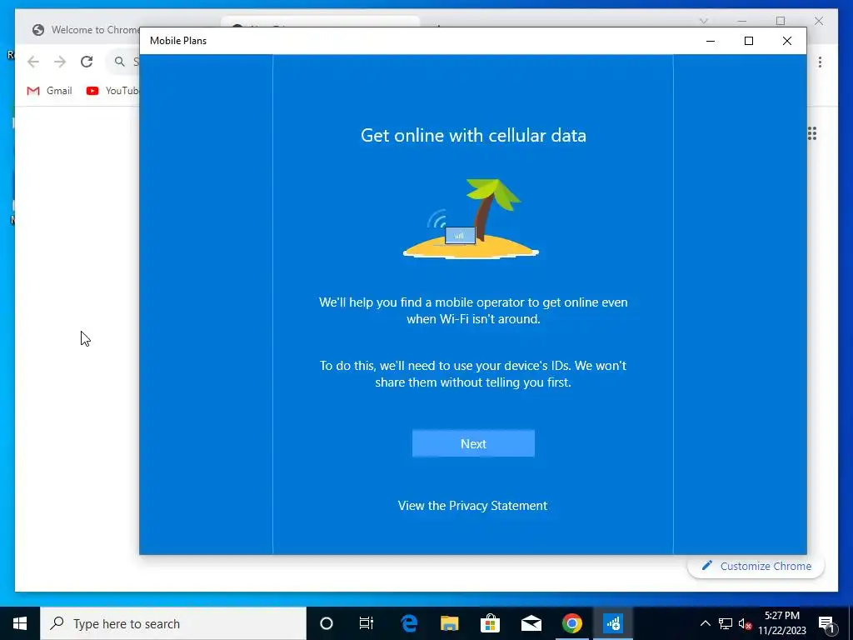Open Chrome's three-dot menu
853x640 pixels.
(x=820, y=62)
